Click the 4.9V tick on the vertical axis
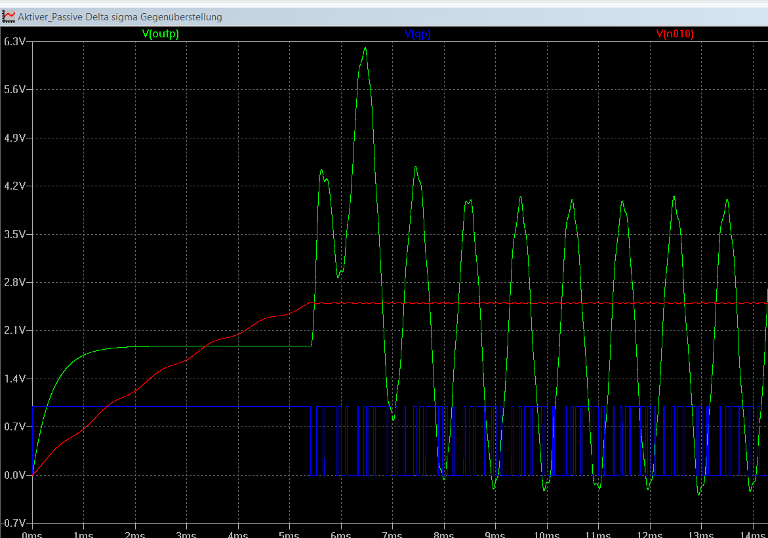The height and width of the screenshot is (538, 768). pyautogui.click(x=14, y=138)
